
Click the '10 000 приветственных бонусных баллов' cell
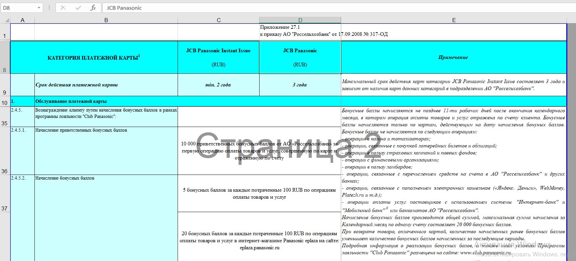(259, 151)
